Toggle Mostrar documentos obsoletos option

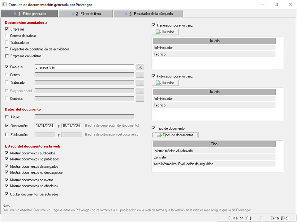click(x=7, y=180)
